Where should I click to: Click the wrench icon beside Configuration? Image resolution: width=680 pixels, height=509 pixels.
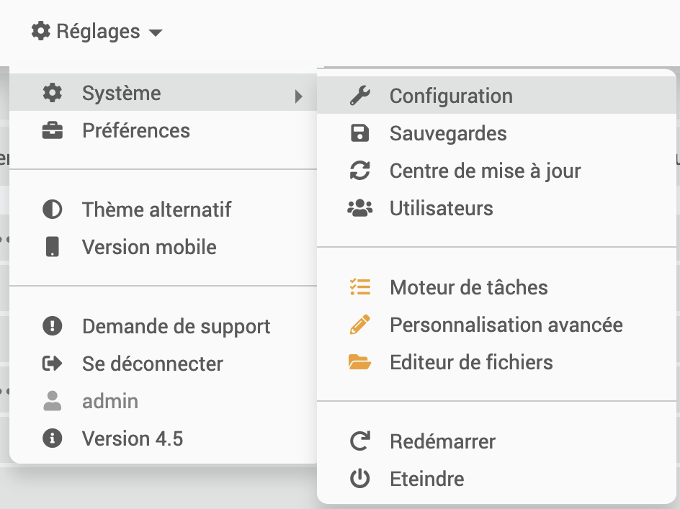[359, 96]
